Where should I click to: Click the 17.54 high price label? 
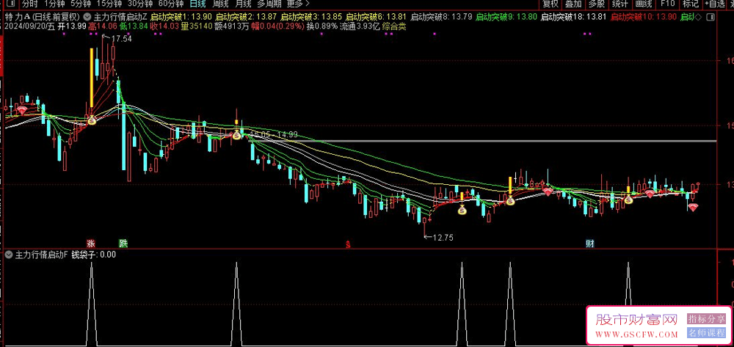click(121, 40)
